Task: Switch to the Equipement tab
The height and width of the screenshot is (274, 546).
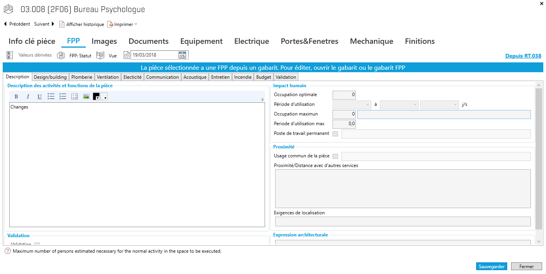Action: point(201,41)
